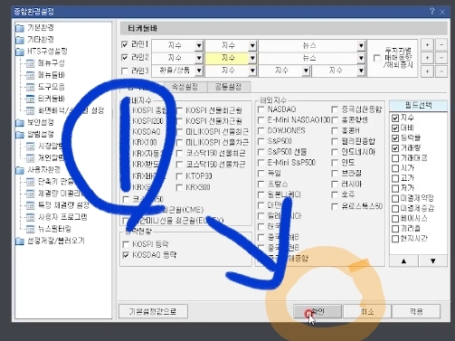This screenshot has width=455, height=341.
Task: Click the 알림설정 folder icon
Action: (20, 135)
